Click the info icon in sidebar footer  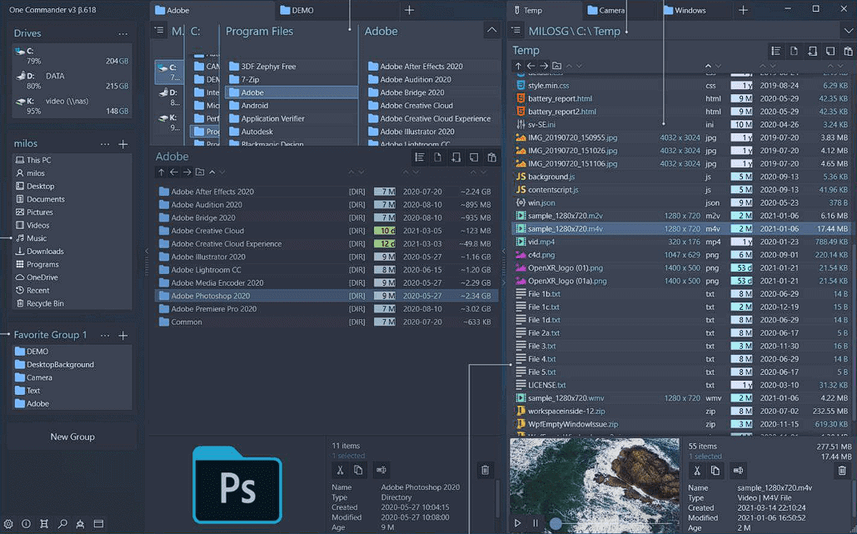(x=26, y=524)
